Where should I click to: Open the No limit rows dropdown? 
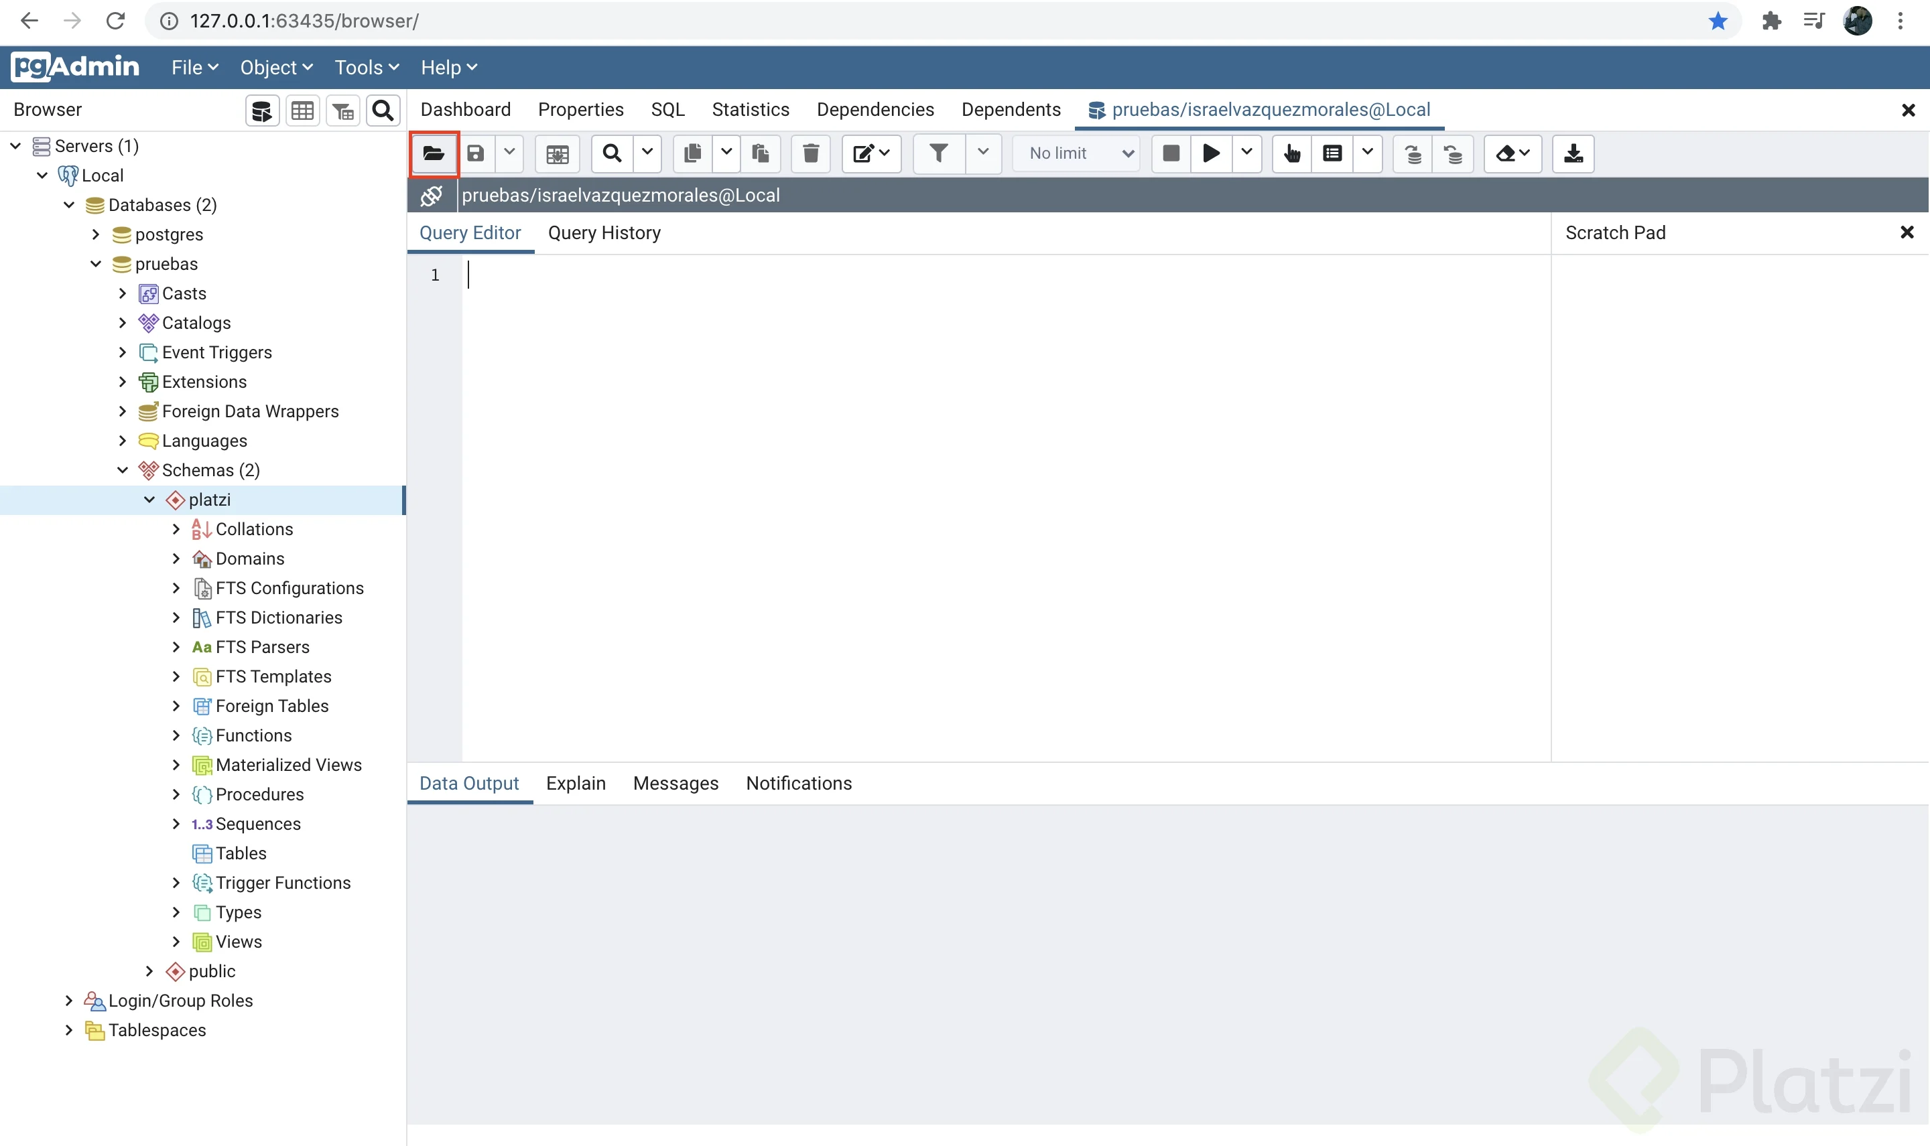tap(1078, 153)
